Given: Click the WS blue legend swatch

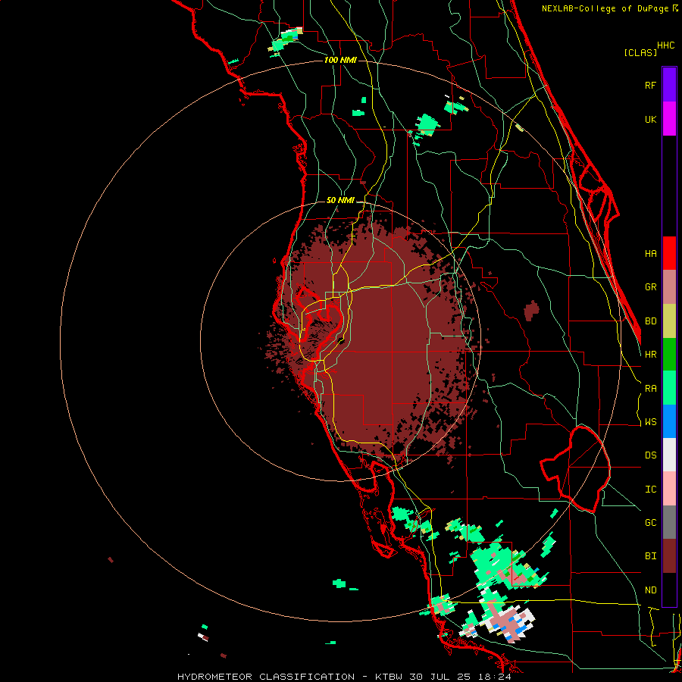Looking at the screenshot, I should (x=669, y=421).
